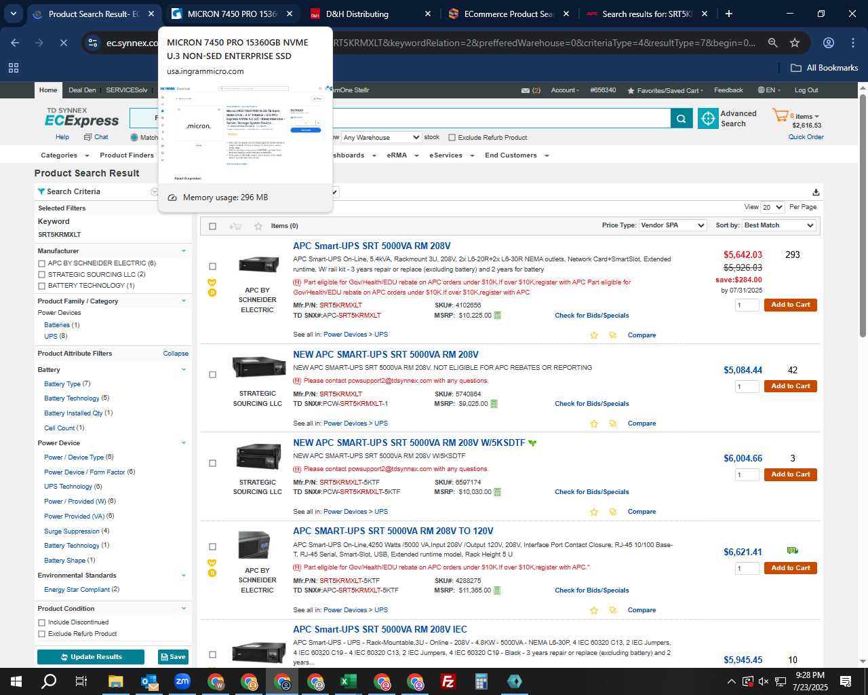Collapse Power Device section chevron

pos(184,443)
